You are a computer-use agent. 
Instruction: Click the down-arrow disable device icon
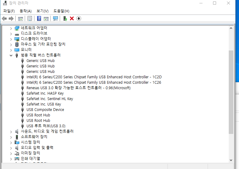pyautogui.click(x=79, y=19)
